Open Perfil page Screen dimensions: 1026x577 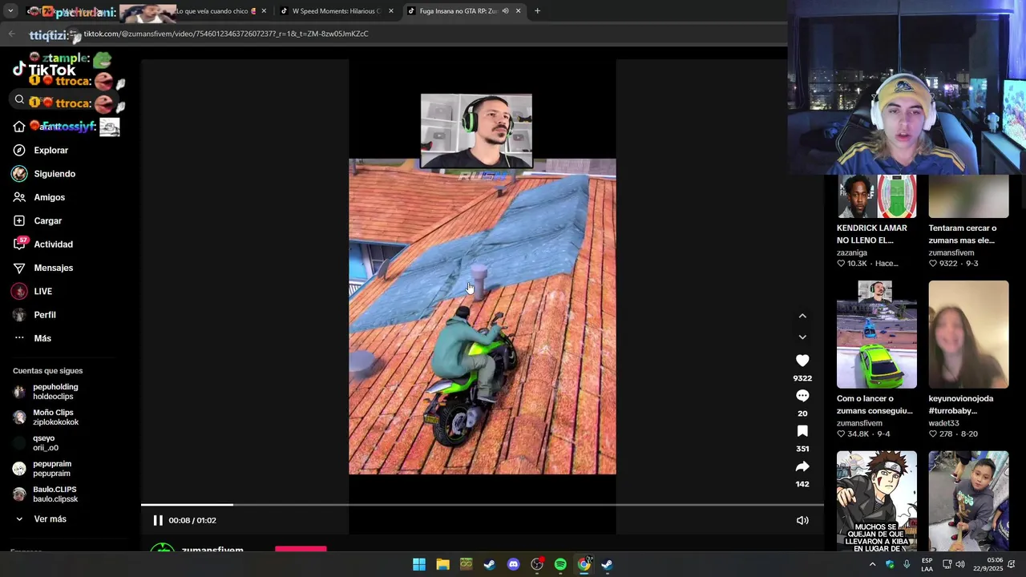click(x=45, y=315)
